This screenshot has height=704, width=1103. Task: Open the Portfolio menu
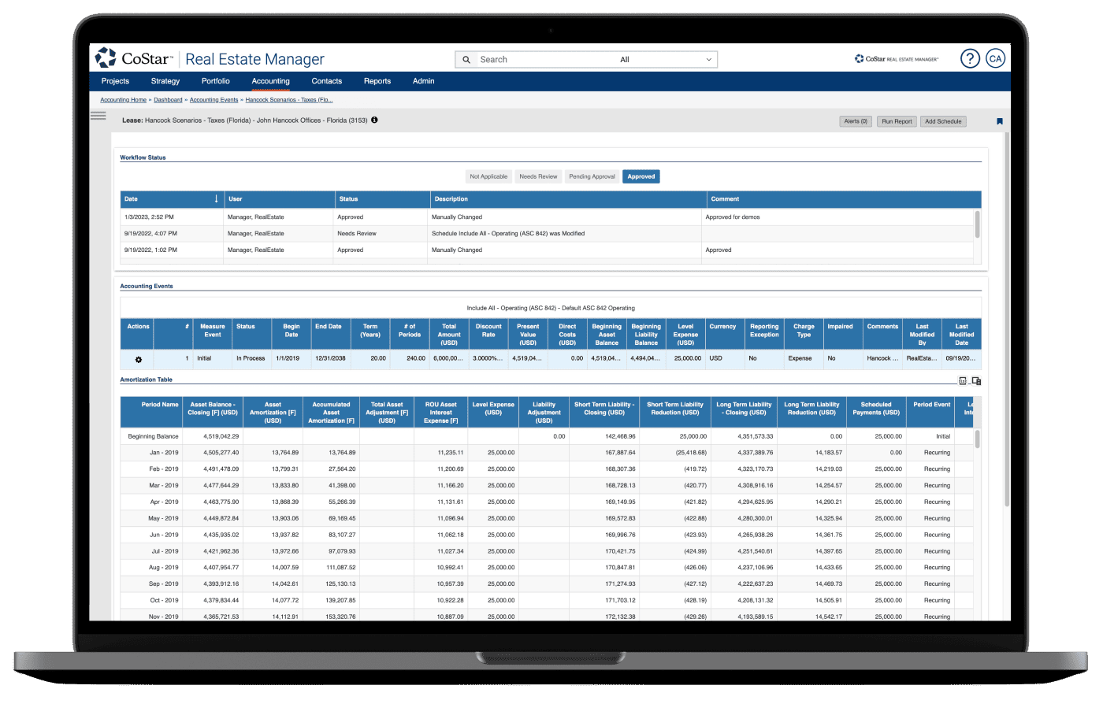point(215,81)
